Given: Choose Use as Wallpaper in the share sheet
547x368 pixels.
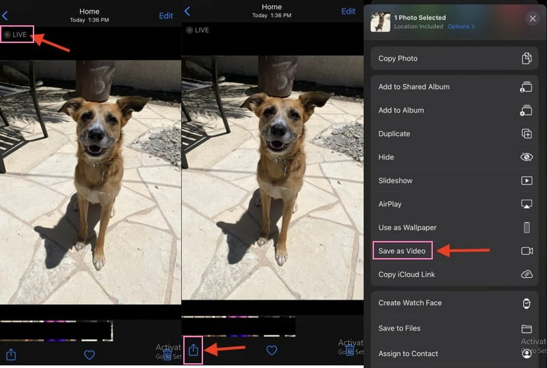Looking at the screenshot, I should click(408, 227).
